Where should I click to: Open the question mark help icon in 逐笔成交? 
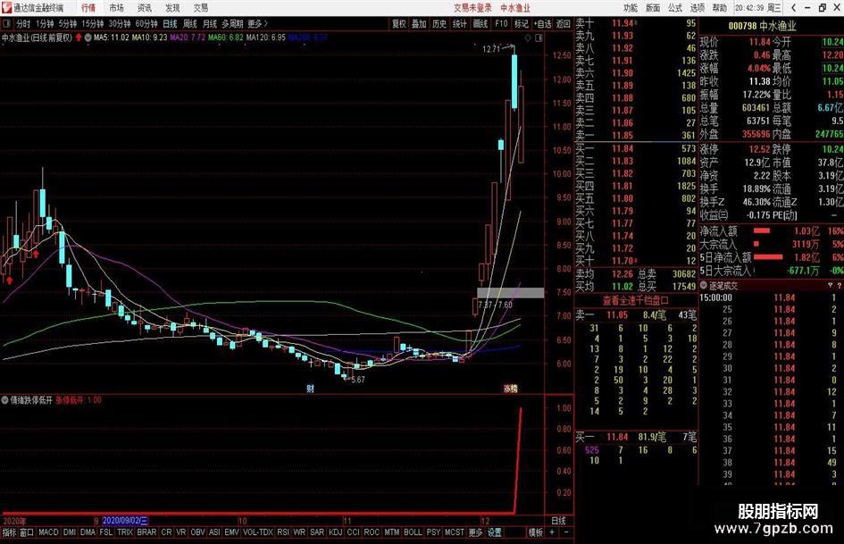(840, 286)
